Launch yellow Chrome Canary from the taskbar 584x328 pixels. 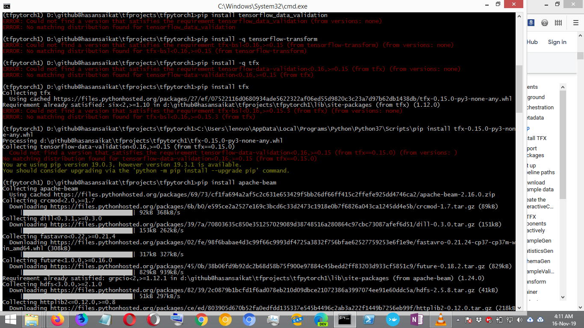pyautogui.click(x=225, y=320)
